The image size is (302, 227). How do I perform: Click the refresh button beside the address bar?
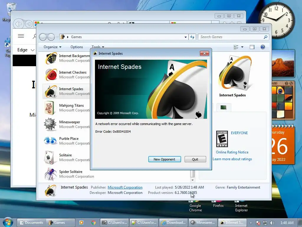[192, 37]
